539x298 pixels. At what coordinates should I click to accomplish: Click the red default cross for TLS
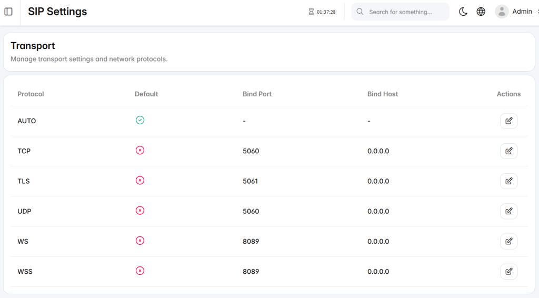click(x=140, y=181)
